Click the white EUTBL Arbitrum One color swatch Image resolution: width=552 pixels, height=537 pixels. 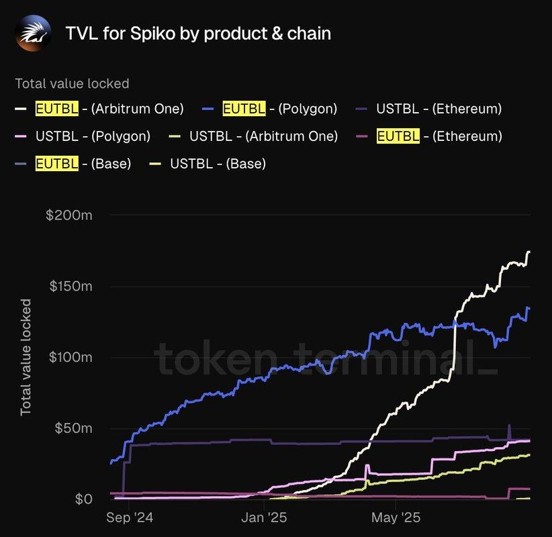pyautogui.click(x=21, y=109)
